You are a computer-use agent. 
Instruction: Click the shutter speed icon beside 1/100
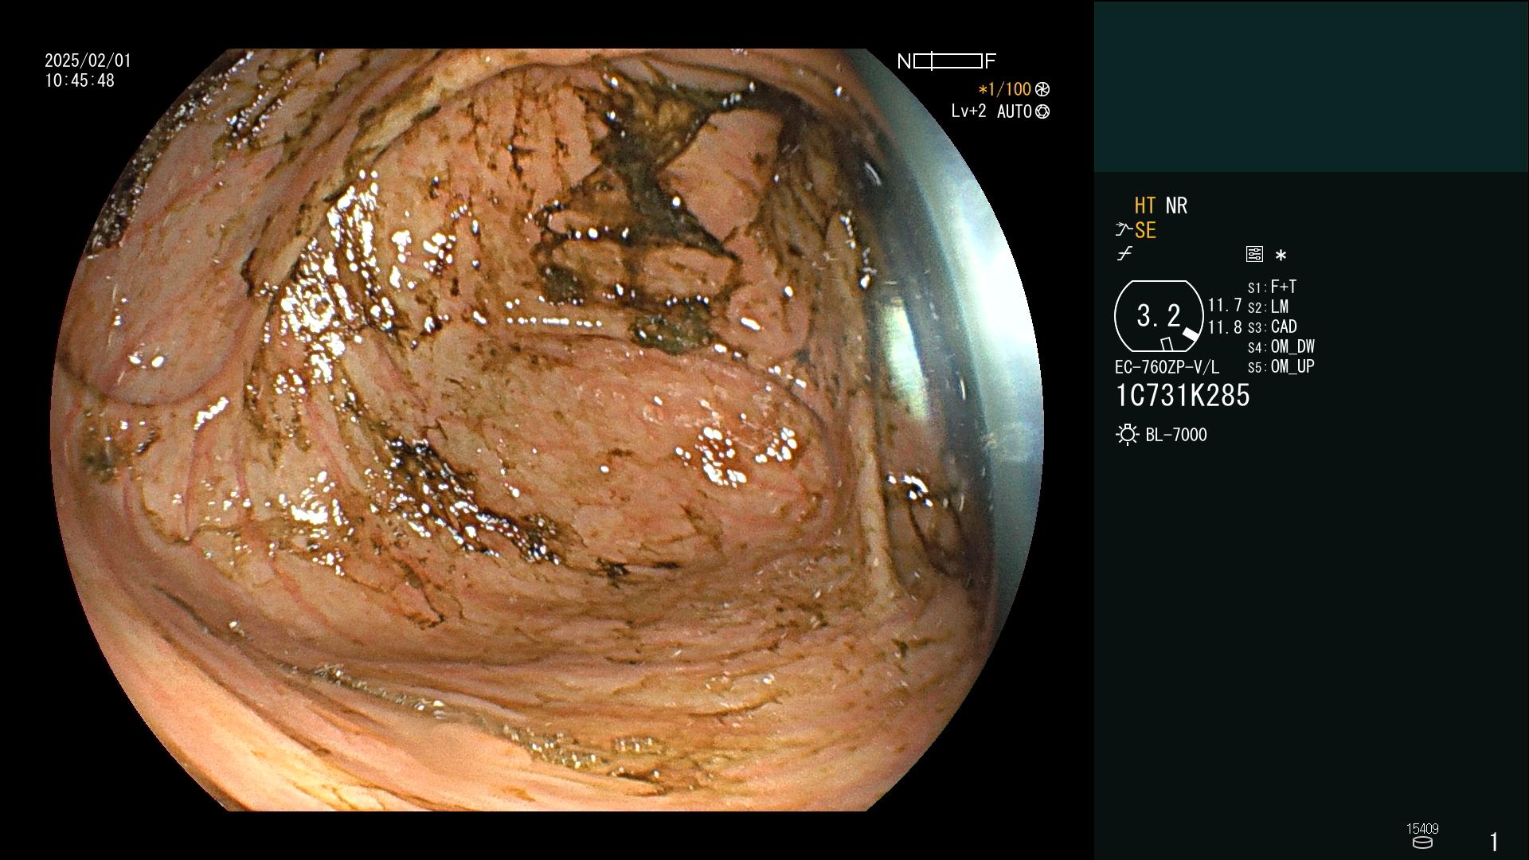(x=1042, y=90)
